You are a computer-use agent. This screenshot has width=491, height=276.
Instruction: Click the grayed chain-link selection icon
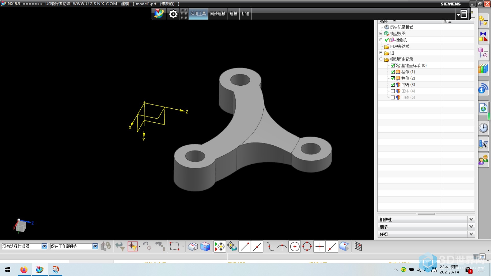[106, 247]
